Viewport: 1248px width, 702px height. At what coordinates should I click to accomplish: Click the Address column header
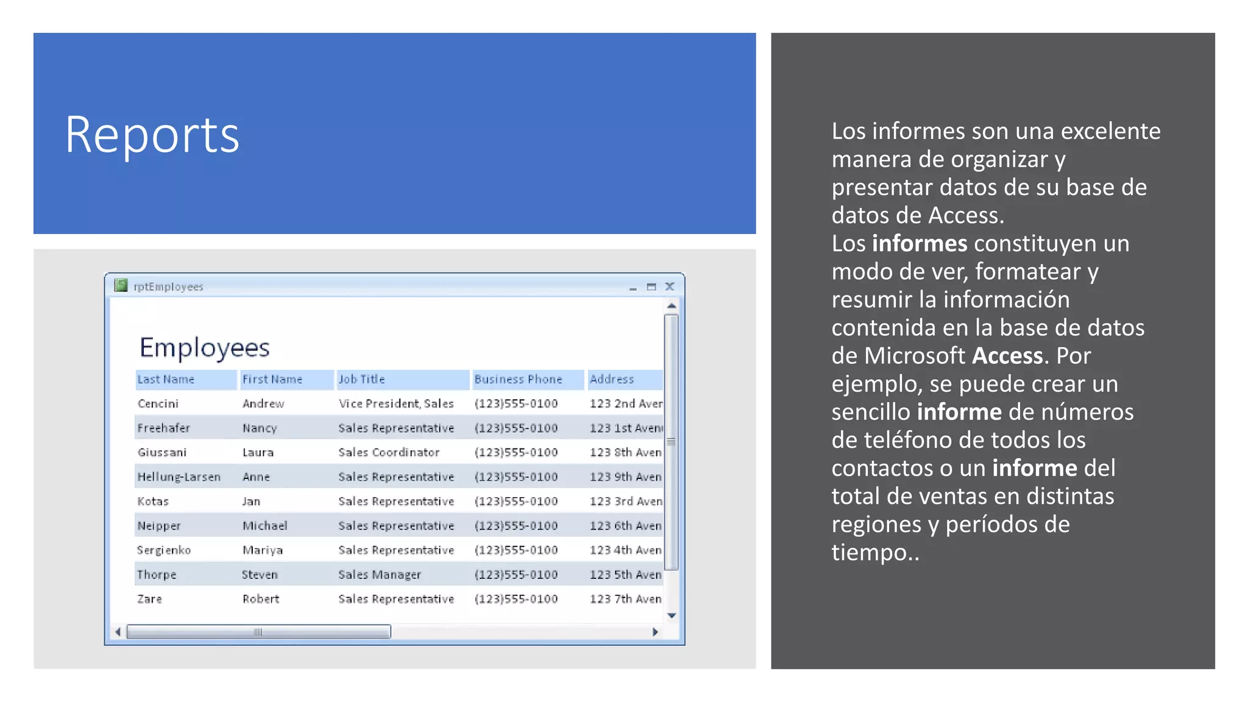[x=625, y=379]
